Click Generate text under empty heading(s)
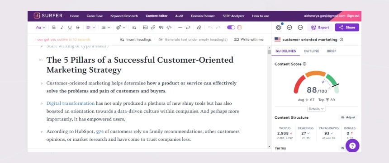This screenshot has width=389, height=163. pyautogui.click(x=193, y=39)
